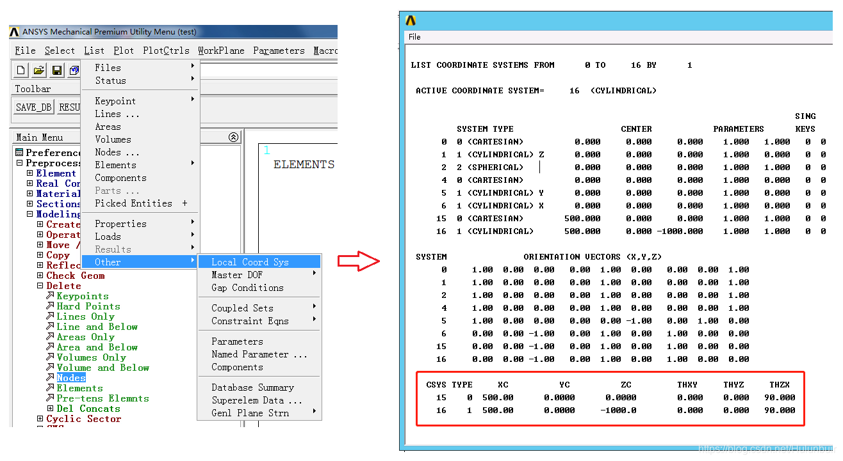Image resolution: width=843 pixels, height=461 pixels.
Task: Open the Master DOF submenu
Action: pos(259,275)
